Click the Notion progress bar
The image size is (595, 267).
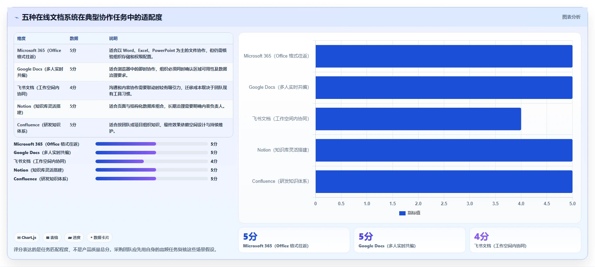pos(152,170)
